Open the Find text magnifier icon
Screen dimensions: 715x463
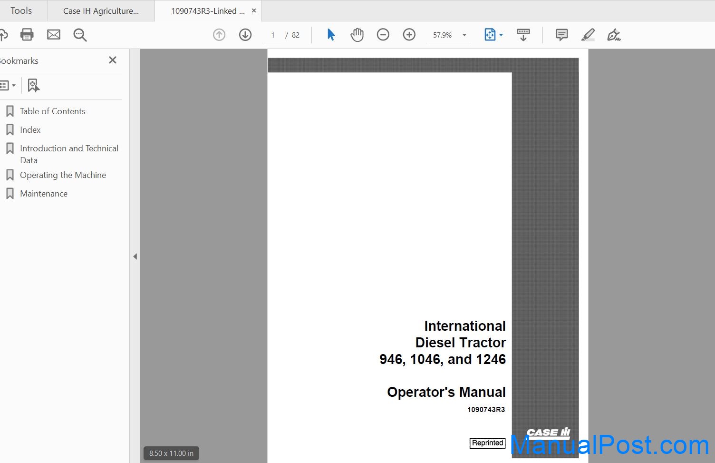80,35
